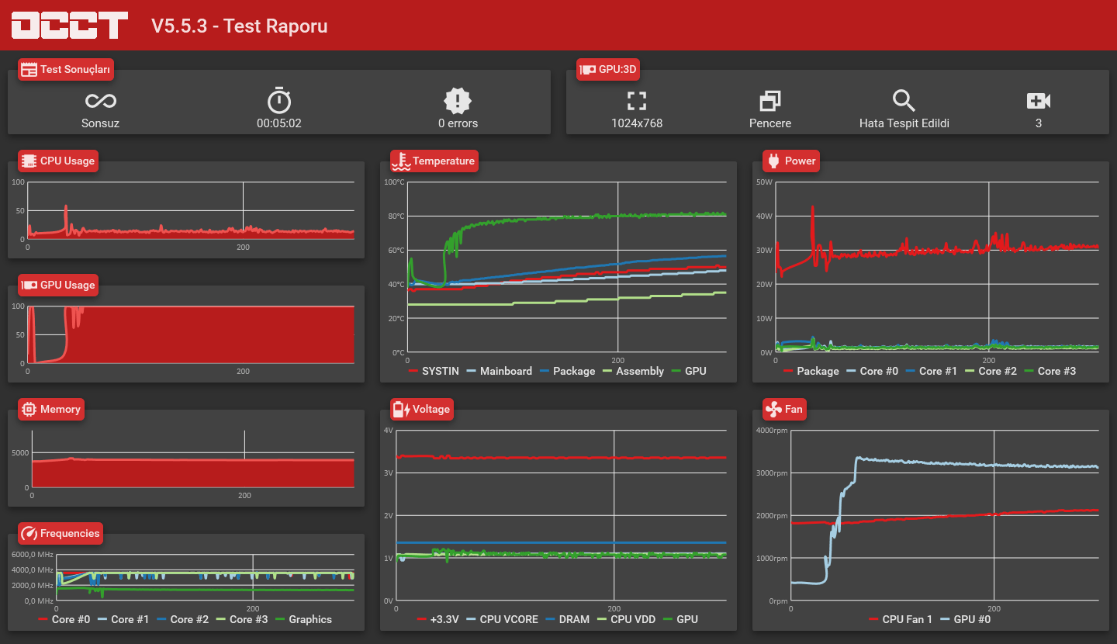Viewport: 1117px width, 644px height.
Task: Toggle +3.3V series in Voltage legend
Action: click(438, 619)
